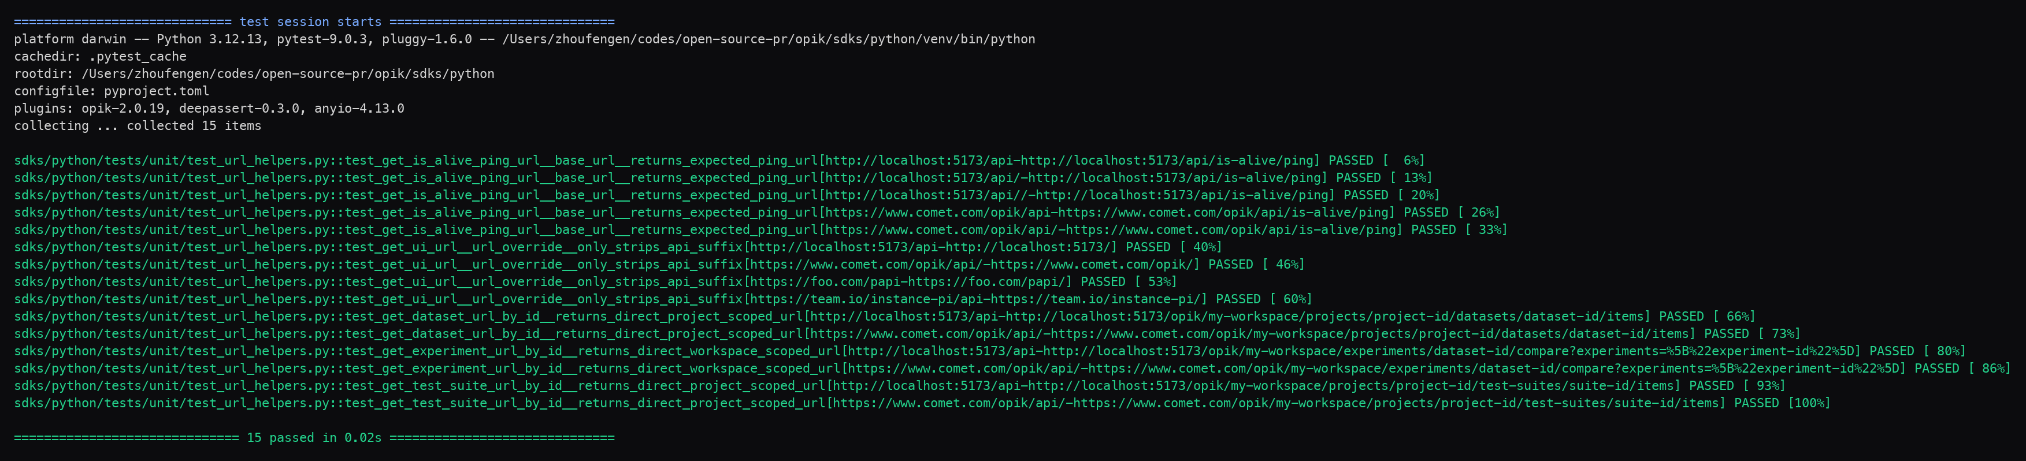Click "test_get_test_suite_url_by_id" on the 93% line
Viewport: 2026px width, 461px height.
tap(454, 385)
